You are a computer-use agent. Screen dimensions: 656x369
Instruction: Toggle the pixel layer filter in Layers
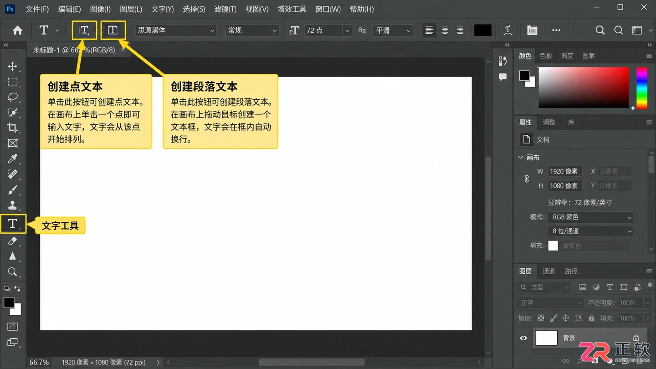(583, 287)
